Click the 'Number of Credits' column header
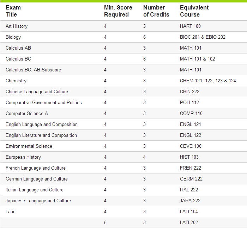 point(156,11)
